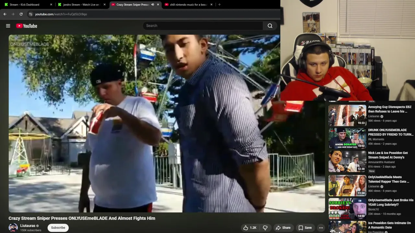Open title OnlyUsemeBlade Just Broke His YEAR Long Sobriety
The height and width of the screenshot is (233, 415).
point(391,202)
